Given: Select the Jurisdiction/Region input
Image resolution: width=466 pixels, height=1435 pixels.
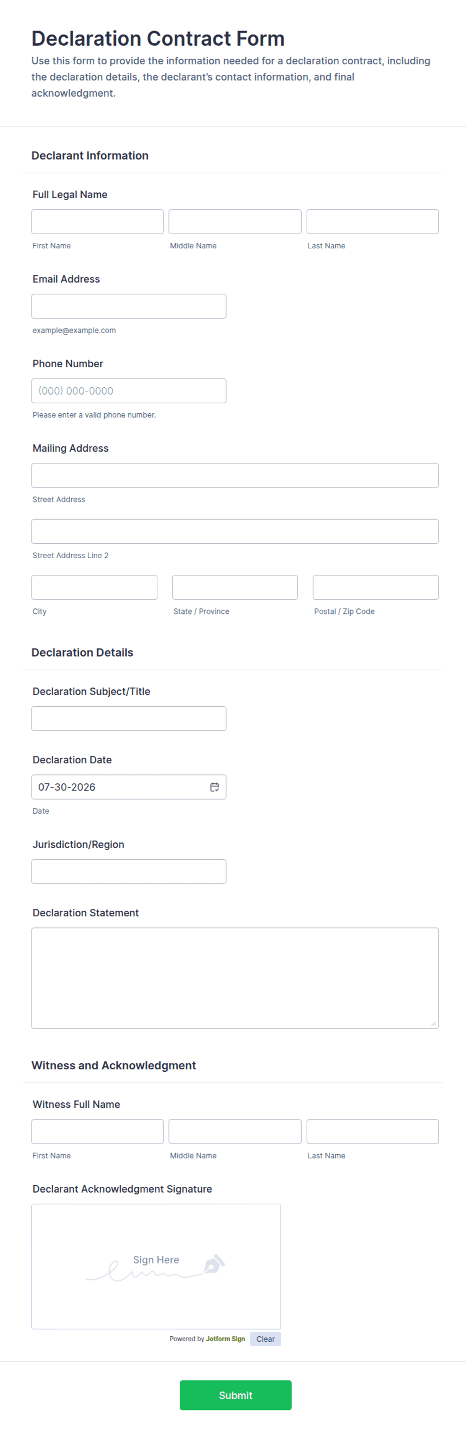Looking at the screenshot, I should point(129,872).
